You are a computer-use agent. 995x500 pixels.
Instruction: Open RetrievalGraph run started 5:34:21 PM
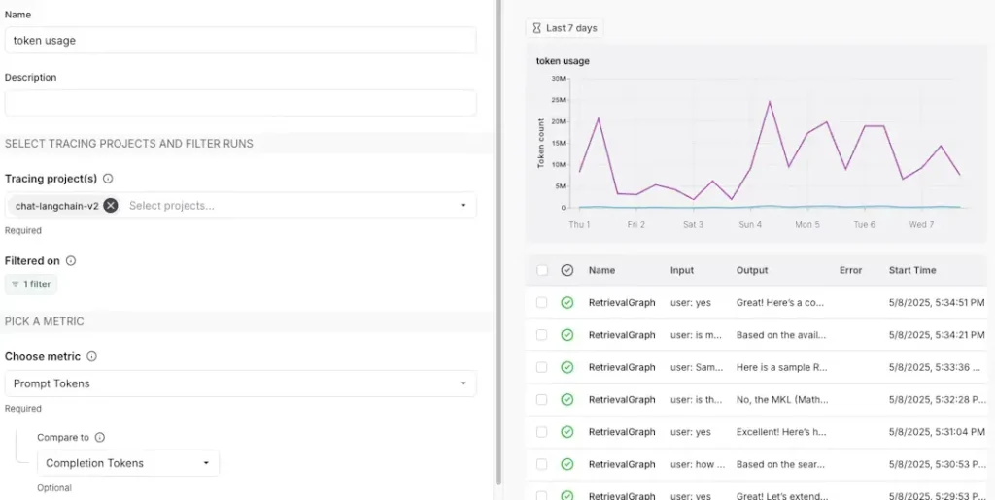click(x=622, y=335)
